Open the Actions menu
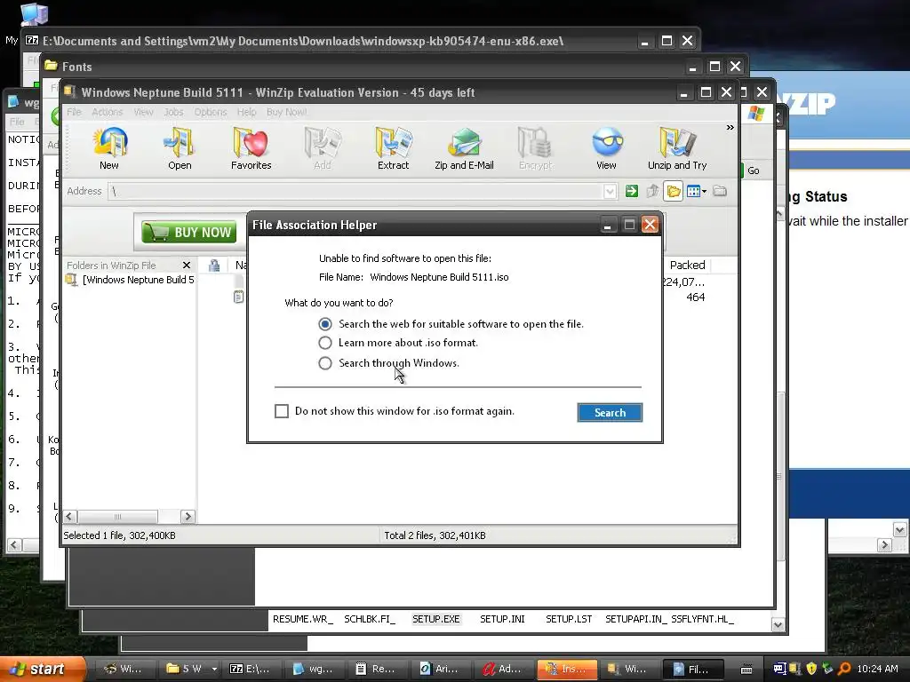Image resolution: width=910 pixels, height=682 pixels. click(108, 112)
